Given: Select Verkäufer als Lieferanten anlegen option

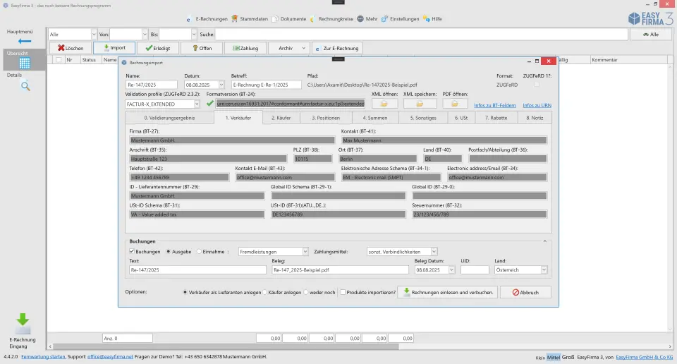Looking at the screenshot, I should tap(185, 292).
